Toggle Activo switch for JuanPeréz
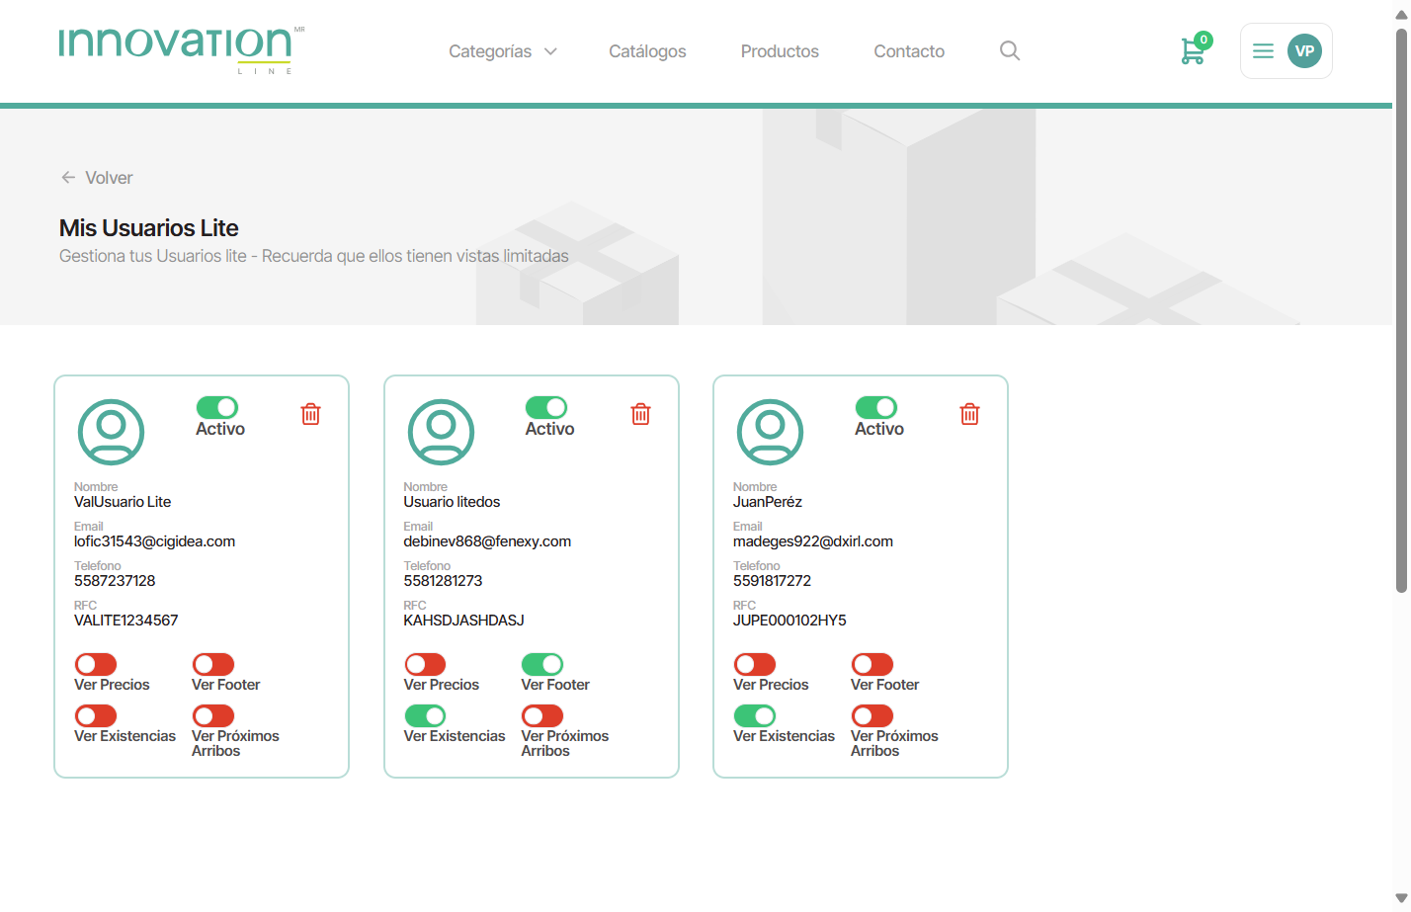 click(x=876, y=407)
